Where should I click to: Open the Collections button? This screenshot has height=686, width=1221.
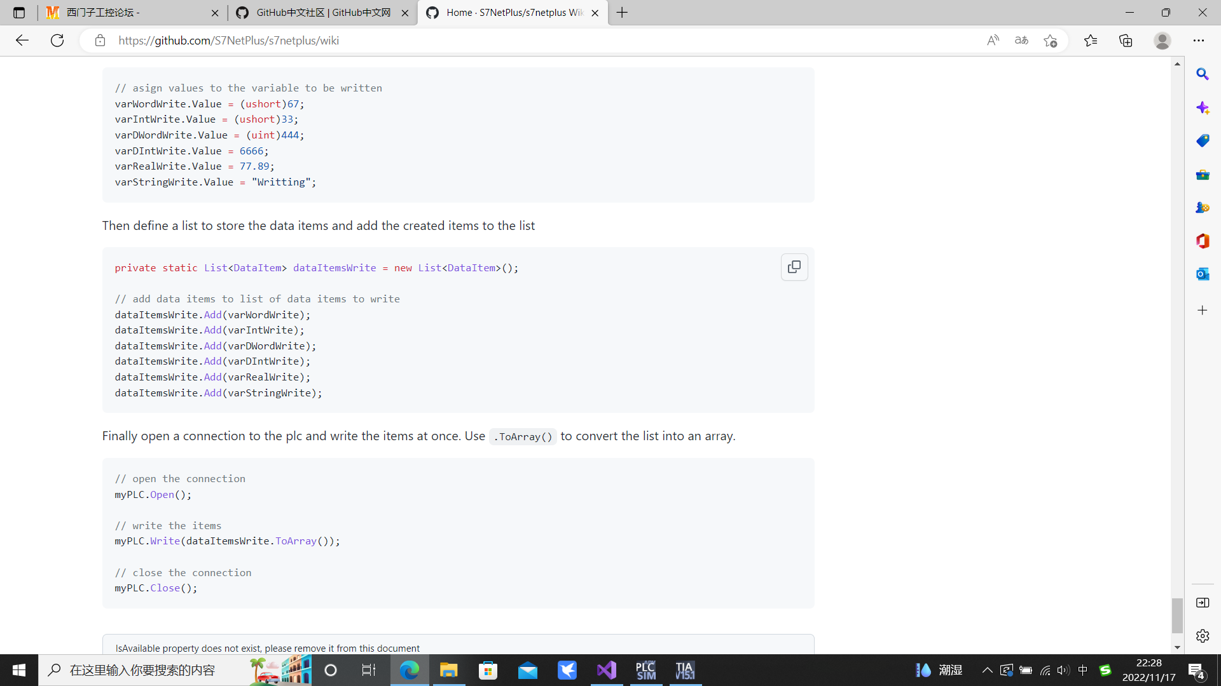click(x=1126, y=41)
